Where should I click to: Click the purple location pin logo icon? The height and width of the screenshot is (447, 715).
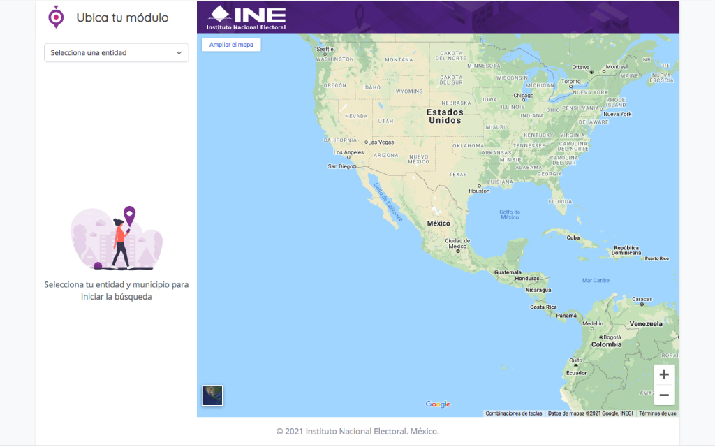(56, 17)
